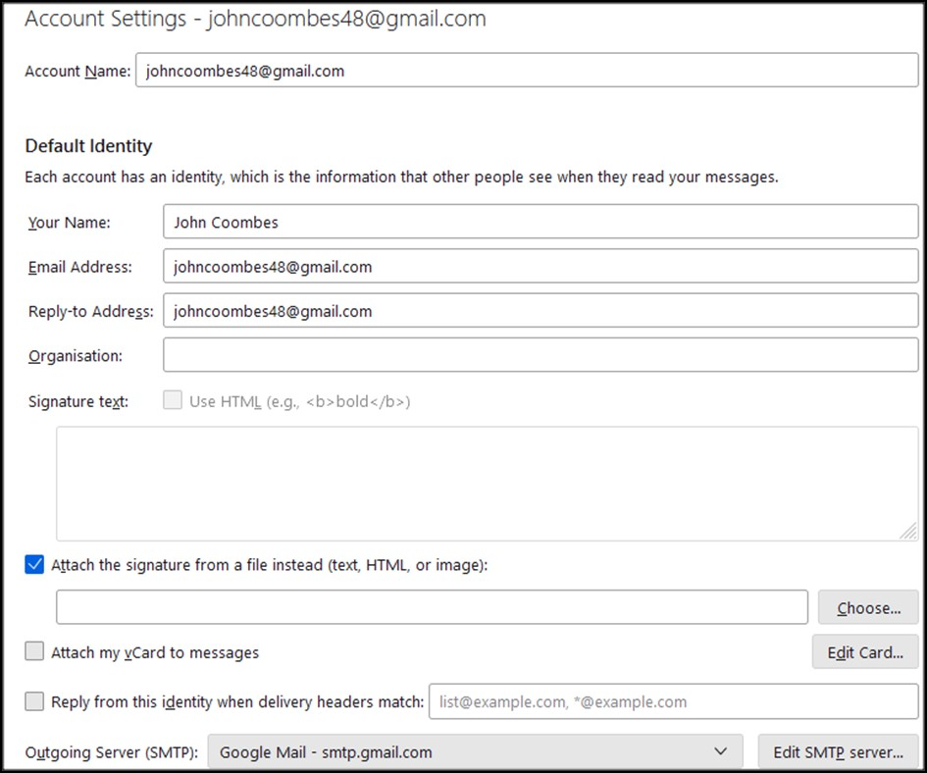Click the Reply-to Address field
Viewport: 927px width, 773px height.
point(541,311)
